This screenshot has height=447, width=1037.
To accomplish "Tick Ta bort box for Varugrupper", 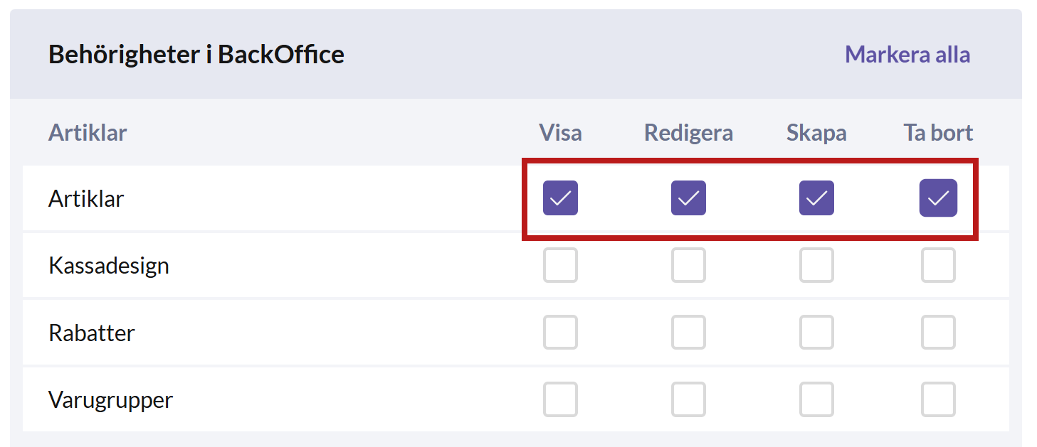I will tap(938, 399).
